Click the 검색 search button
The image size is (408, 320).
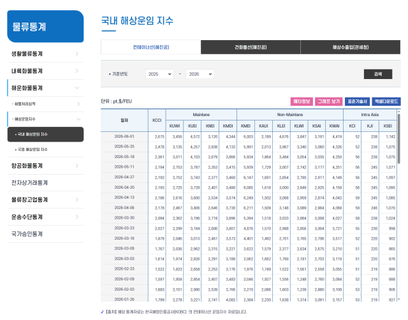point(378,74)
